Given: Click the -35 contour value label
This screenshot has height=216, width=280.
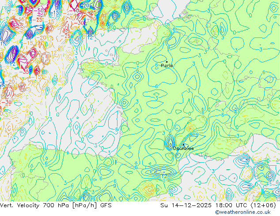Looking at the screenshot, I should tap(24, 72).
